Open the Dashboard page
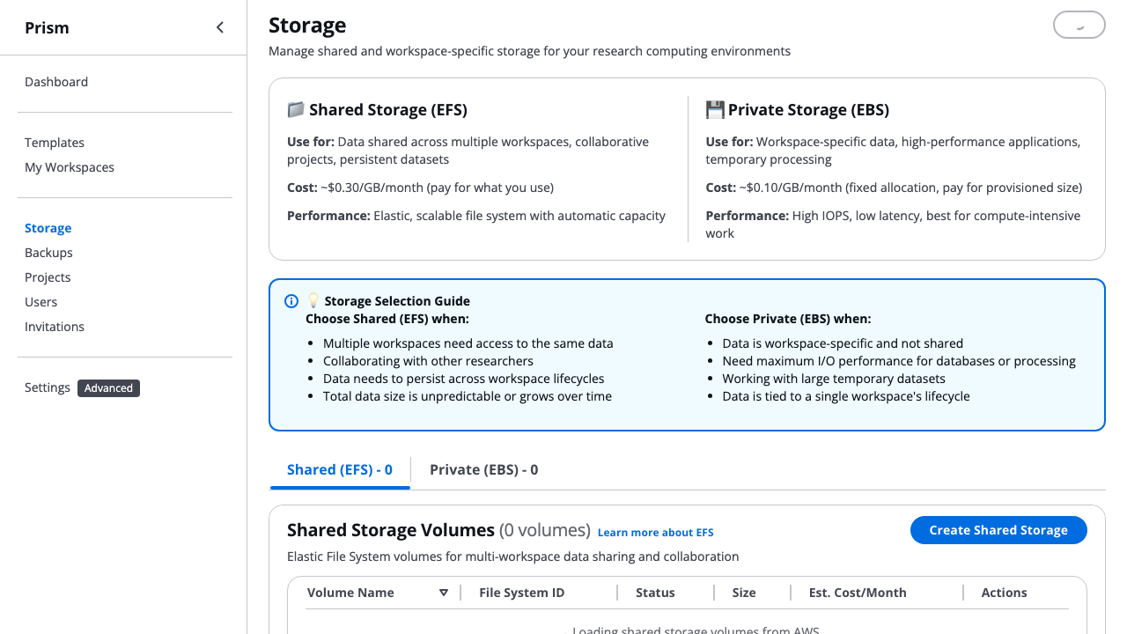The image size is (1127, 634). coord(56,82)
